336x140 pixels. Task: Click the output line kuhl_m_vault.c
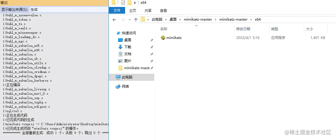click(17, 28)
